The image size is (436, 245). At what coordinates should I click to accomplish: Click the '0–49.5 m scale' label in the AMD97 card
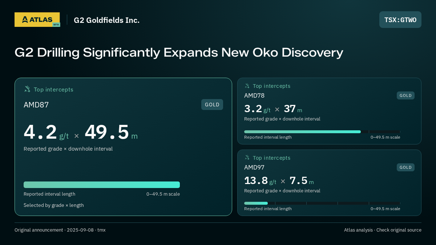[x=385, y=209]
